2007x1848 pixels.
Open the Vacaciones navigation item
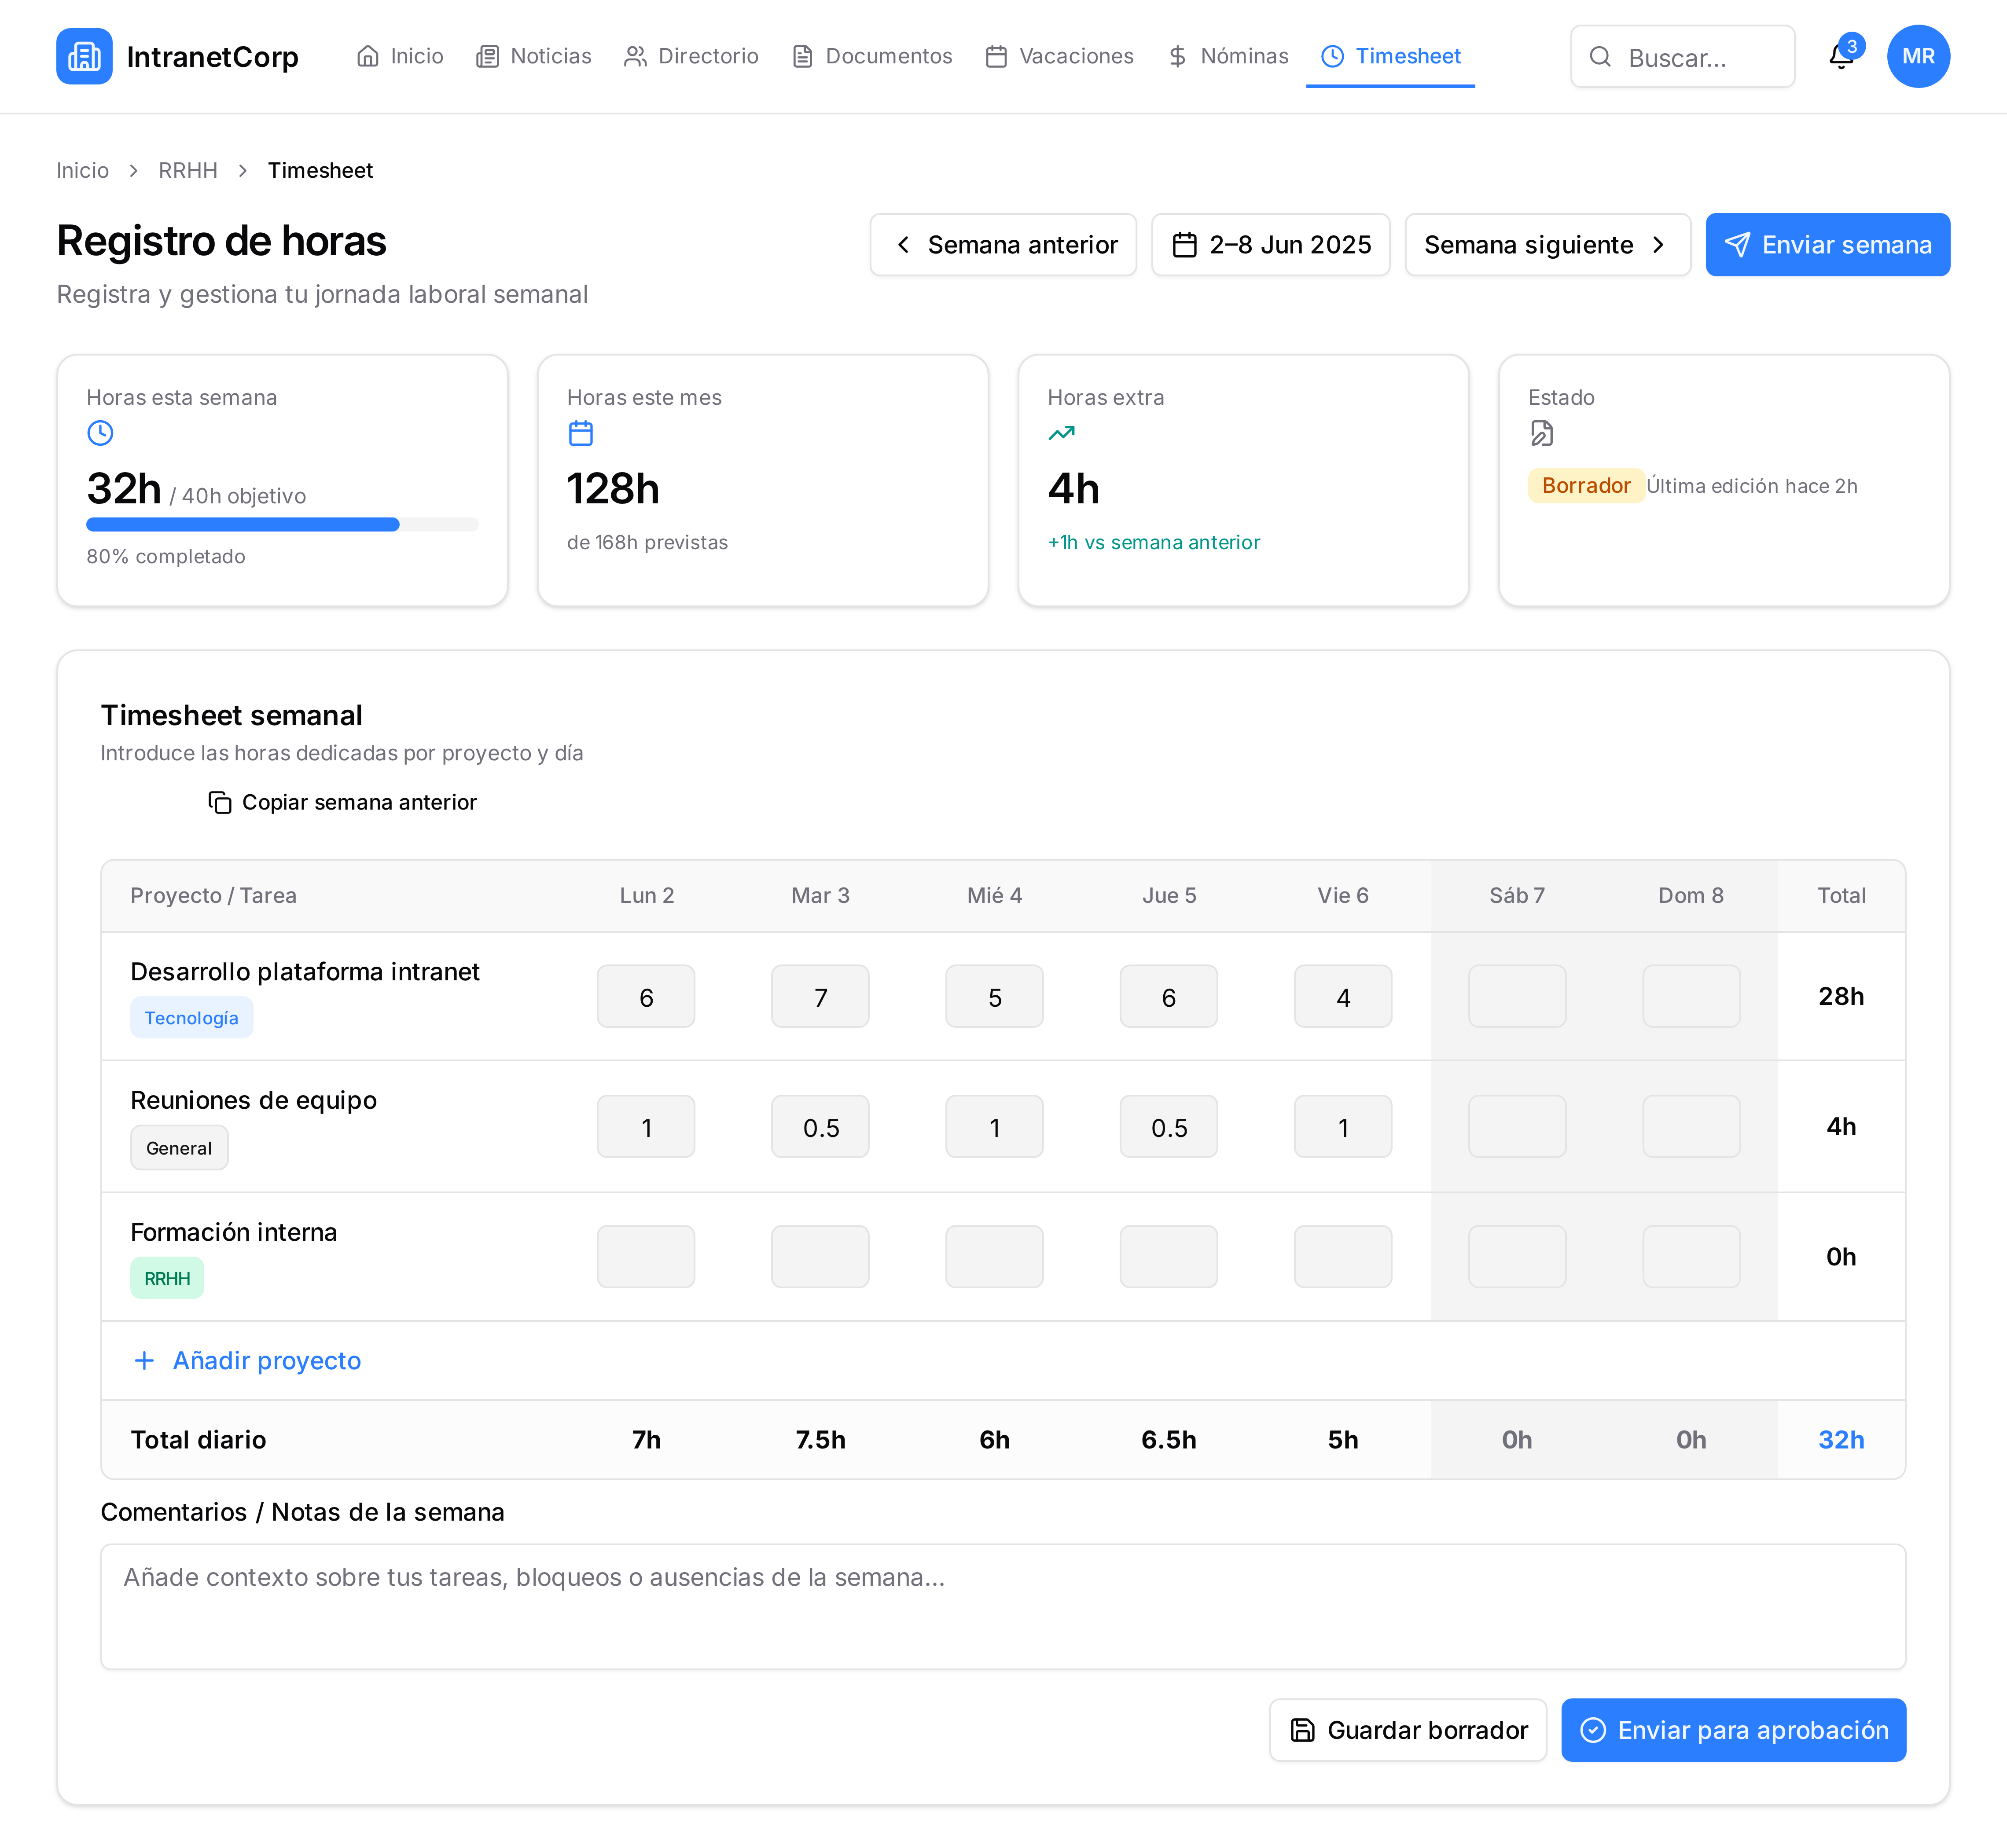coord(1059,56)
